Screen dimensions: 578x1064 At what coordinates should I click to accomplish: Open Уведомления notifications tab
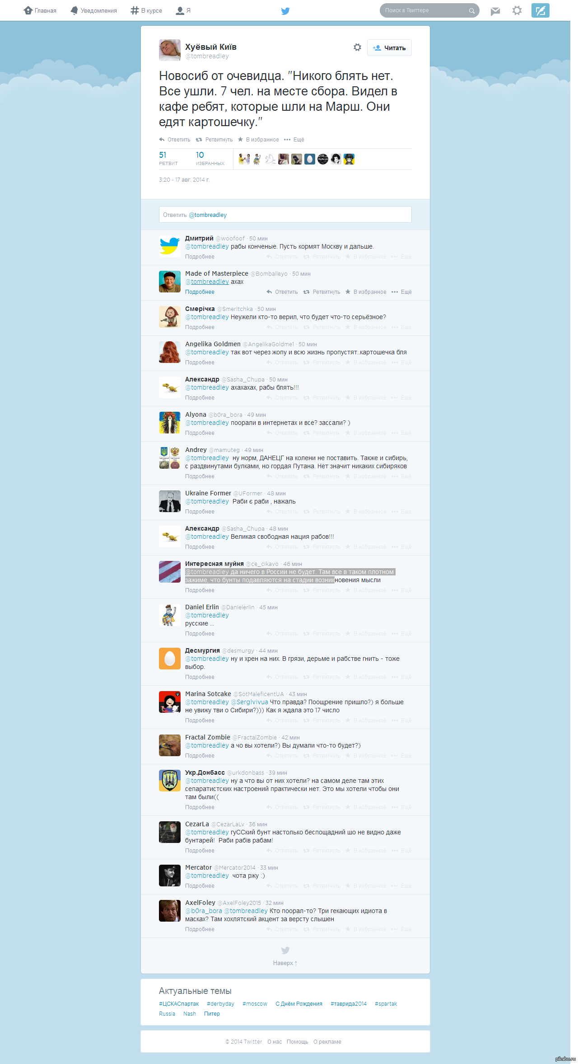(93, 10)
